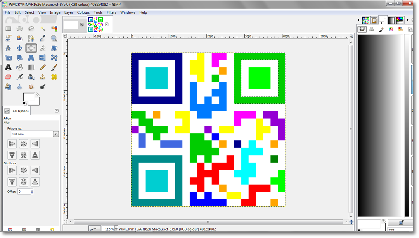Choose the Free Select lasso tool
This screenshot has width=419, height=238.
(31, 29)
